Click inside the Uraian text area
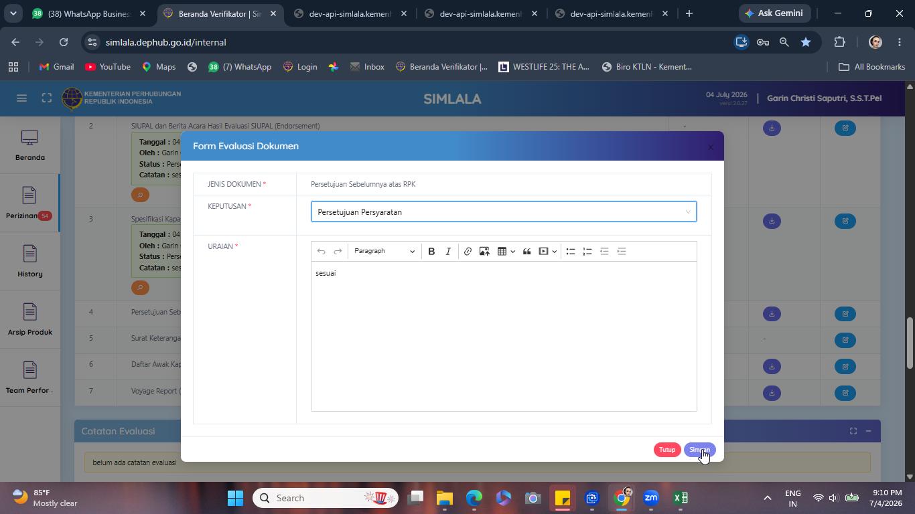The height and width of the screenshot is (514, 915). (x=504, y=336)
